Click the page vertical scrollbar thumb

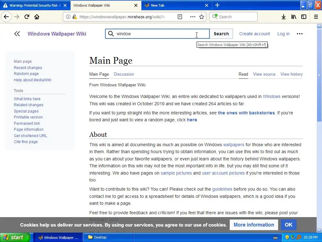(x=319, y=75)
